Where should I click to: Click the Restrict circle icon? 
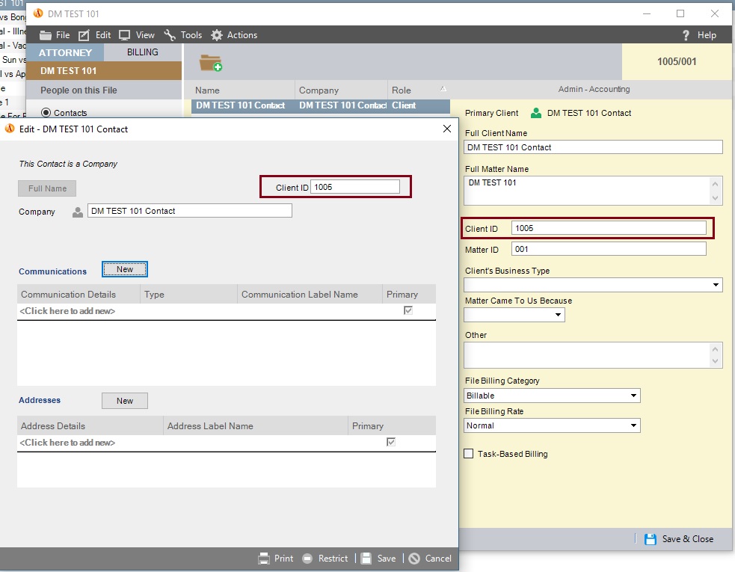tap(307, 559)
